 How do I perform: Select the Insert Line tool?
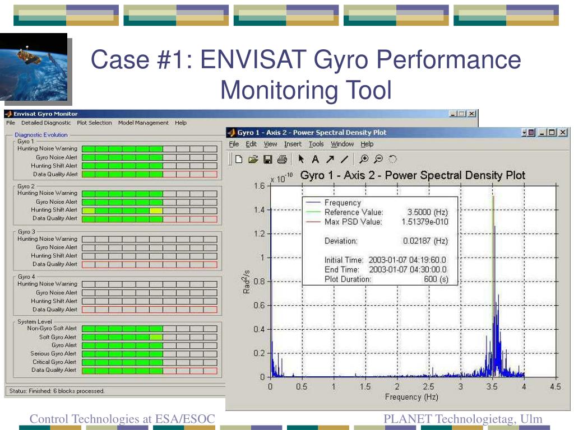[x=344, y=159]
